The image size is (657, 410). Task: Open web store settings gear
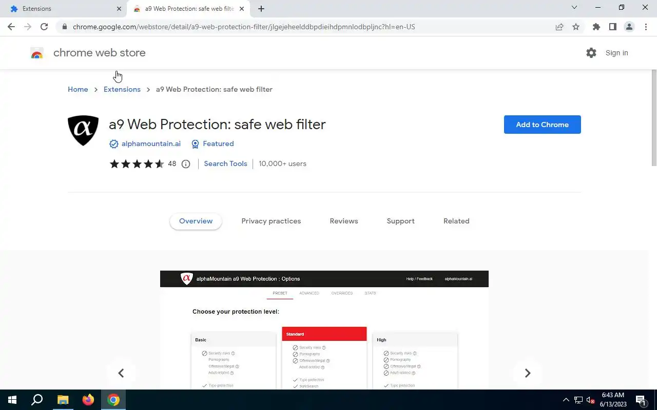(x=591, y=53)
